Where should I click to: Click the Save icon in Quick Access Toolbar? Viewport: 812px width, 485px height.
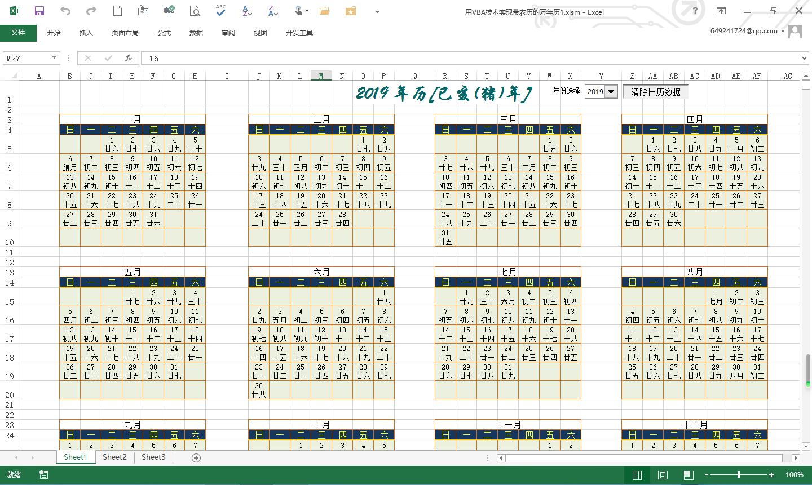[38, 11]
